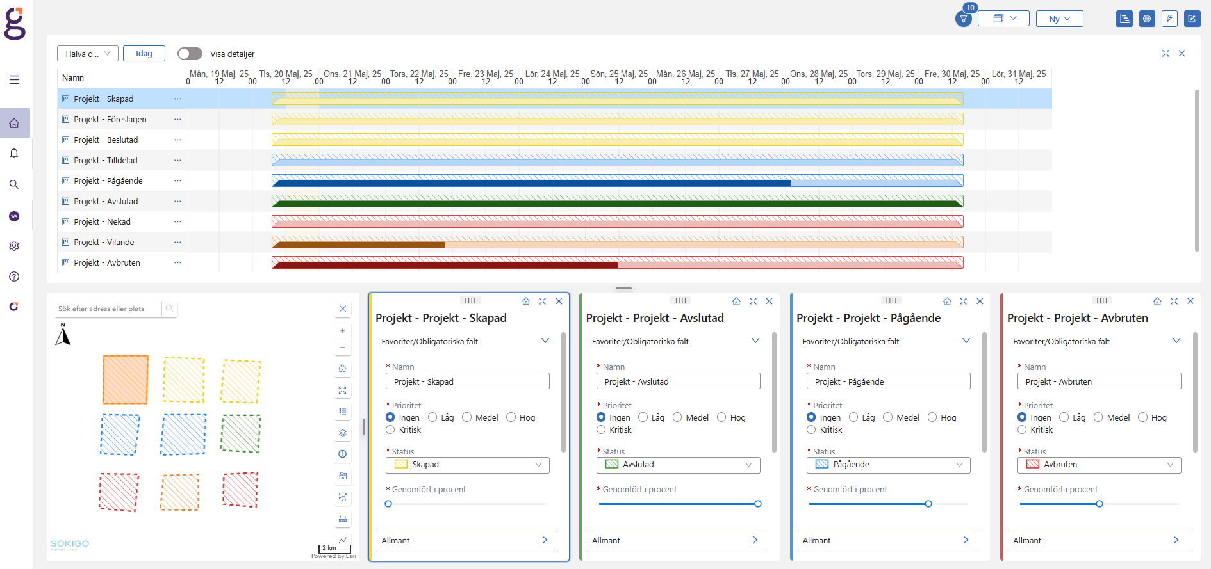This screenshot has height=569, width=1211.
Task: Click the Idag button
Action: tap(144, 54)
